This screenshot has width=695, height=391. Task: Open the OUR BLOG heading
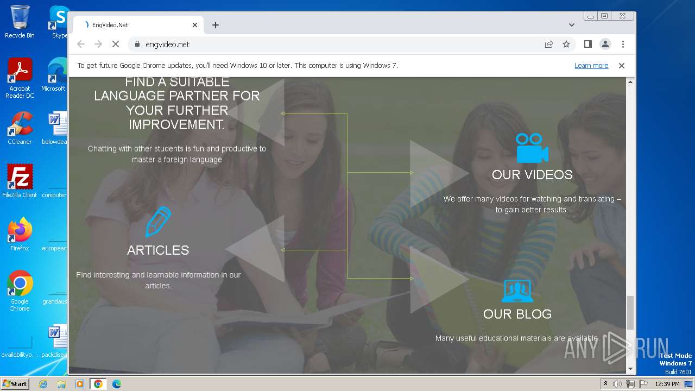coord(517,314)
